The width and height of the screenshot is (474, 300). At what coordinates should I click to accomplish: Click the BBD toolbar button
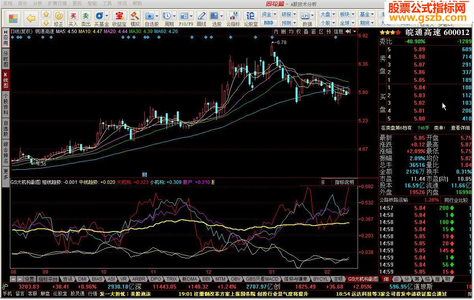point(268,23)
